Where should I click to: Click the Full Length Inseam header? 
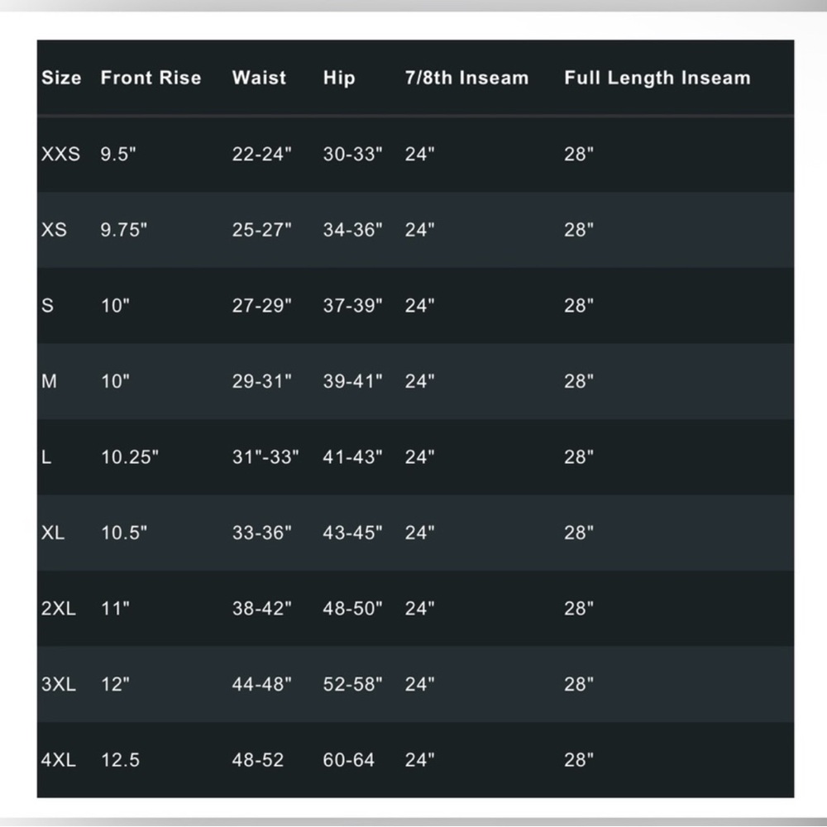(x=657, y=78)
